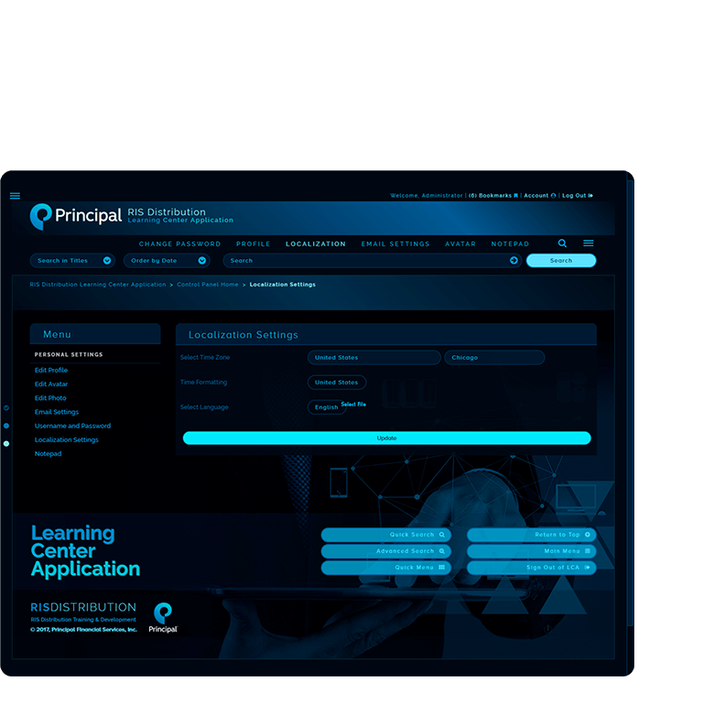Viewport: 703px width, 703px height.
Task: Open Username and Password in the menu
Action: tap(72, 426)
